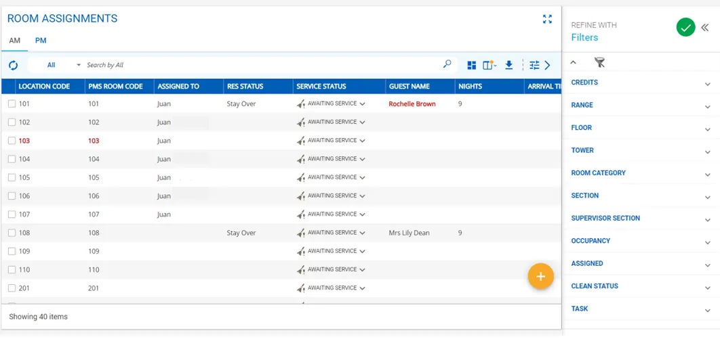Click the orange plus add button
The width and height of the screenshot is (720, 339).
pos(540,276)
